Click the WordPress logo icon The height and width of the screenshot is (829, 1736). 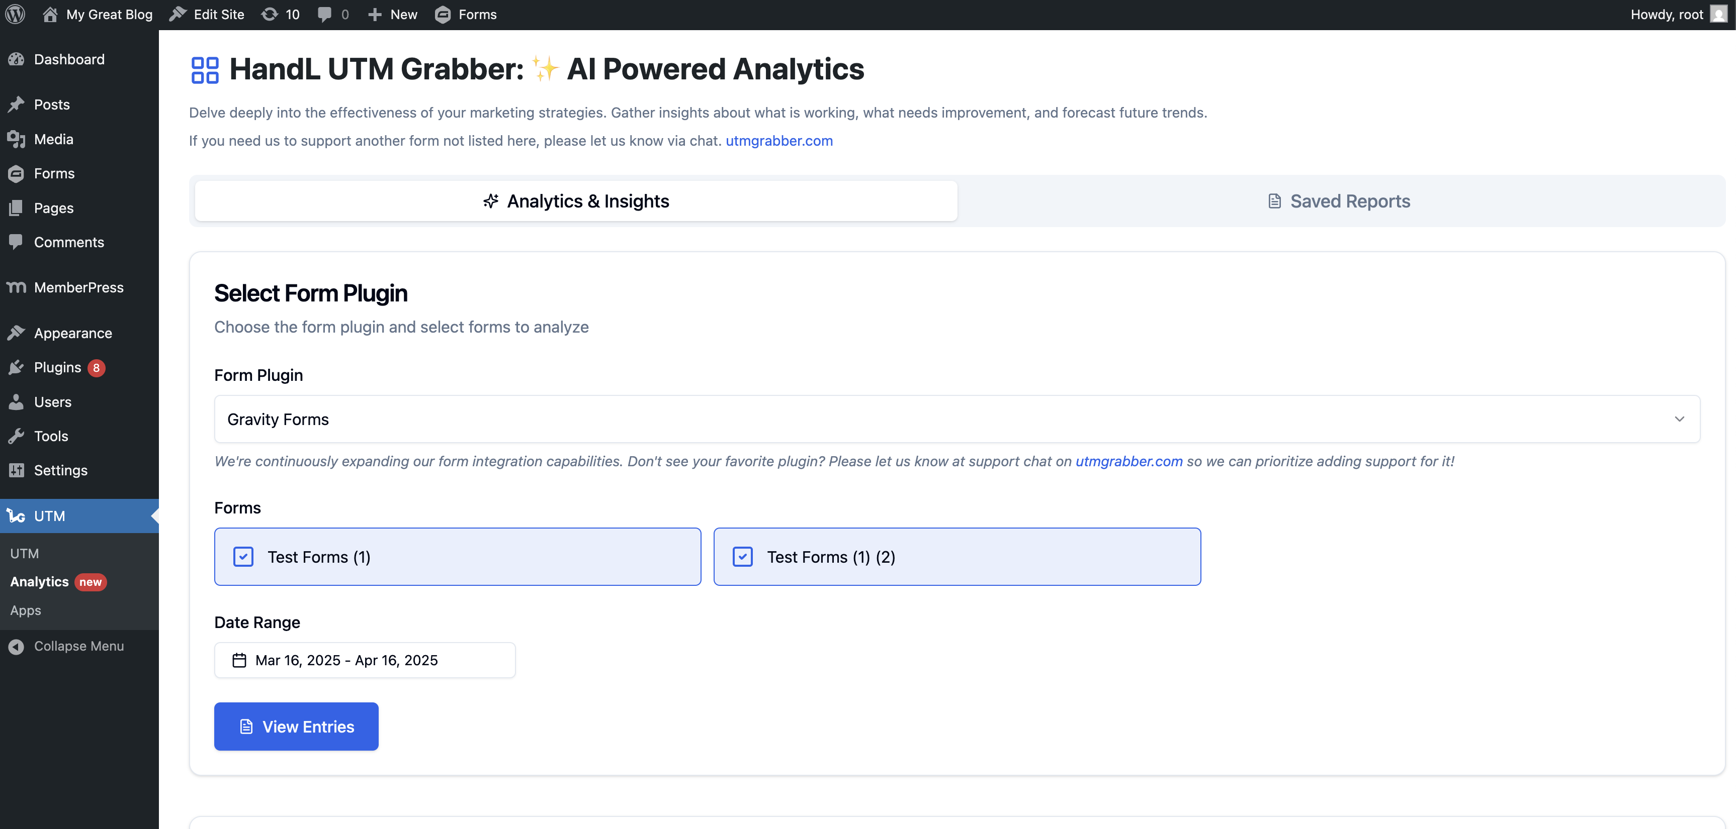pyautogui.click(x=15, y=14)
